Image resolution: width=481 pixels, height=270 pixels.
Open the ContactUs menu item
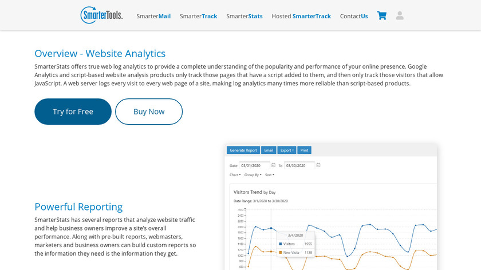click(x=354, y=16)
